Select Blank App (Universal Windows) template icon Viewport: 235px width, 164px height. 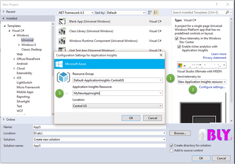pyautogui.click(x=62, y=21)
